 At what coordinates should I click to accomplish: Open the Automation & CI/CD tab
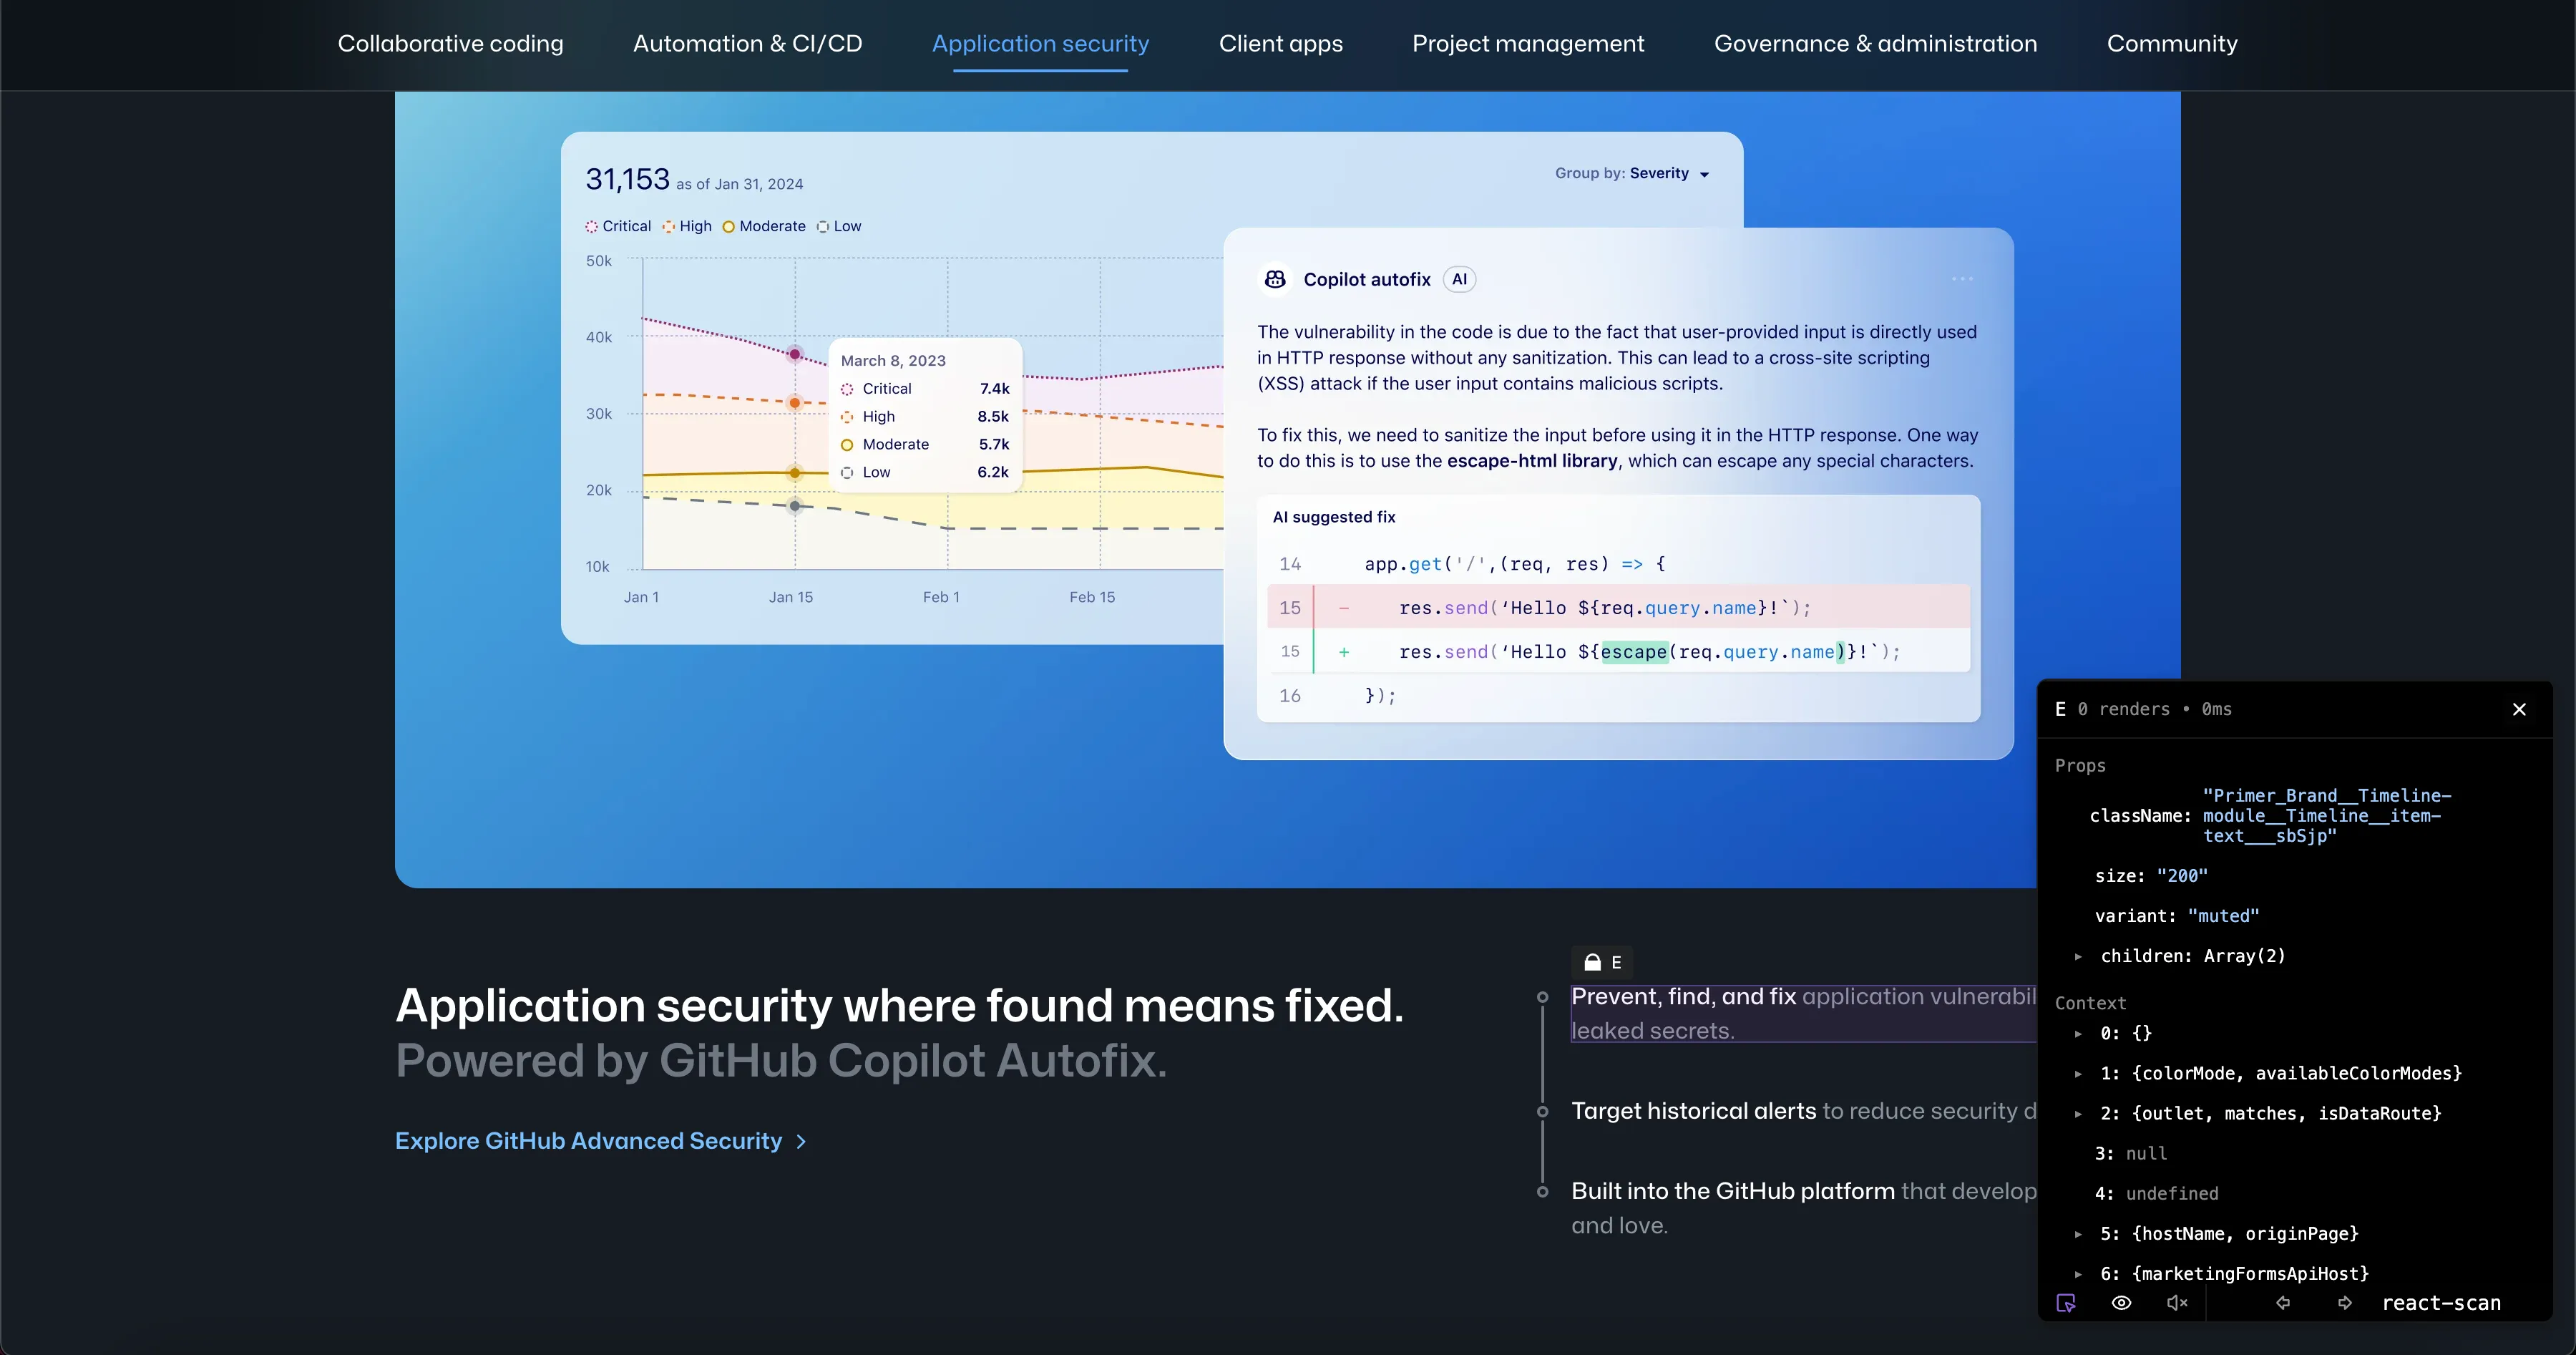pos(748,44)
